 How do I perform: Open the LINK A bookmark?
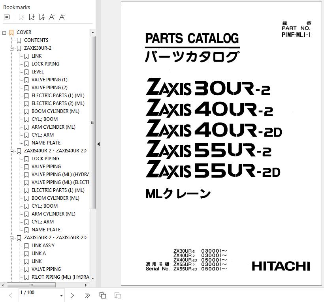[39, 253]
